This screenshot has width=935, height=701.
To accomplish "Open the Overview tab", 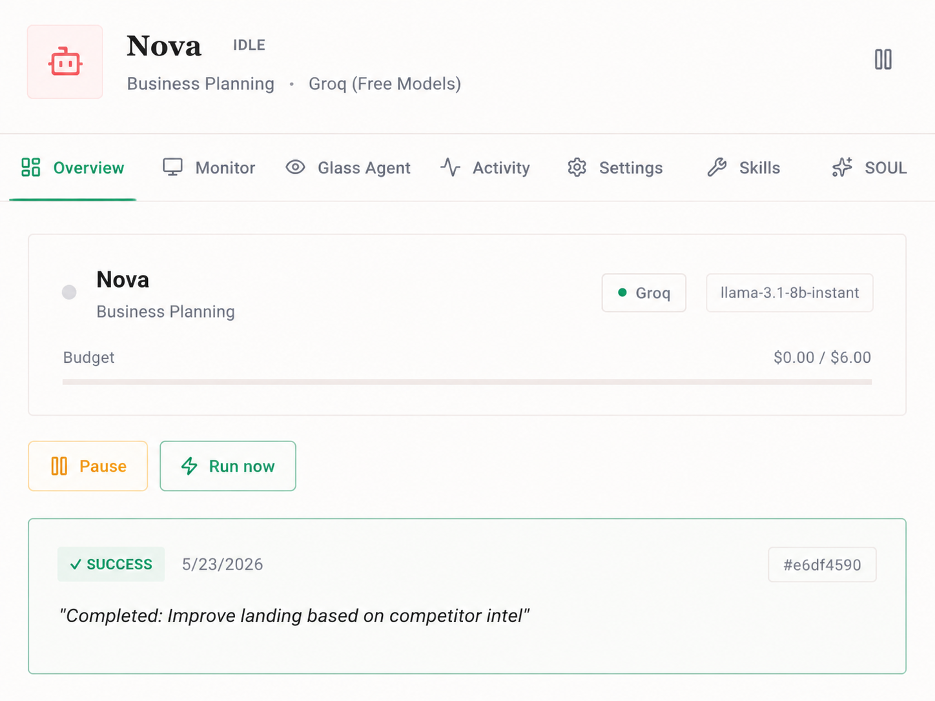I will (72, 168).
